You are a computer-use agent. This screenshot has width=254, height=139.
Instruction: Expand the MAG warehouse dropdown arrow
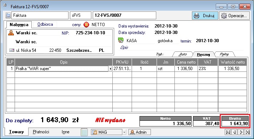pos(124,132)
